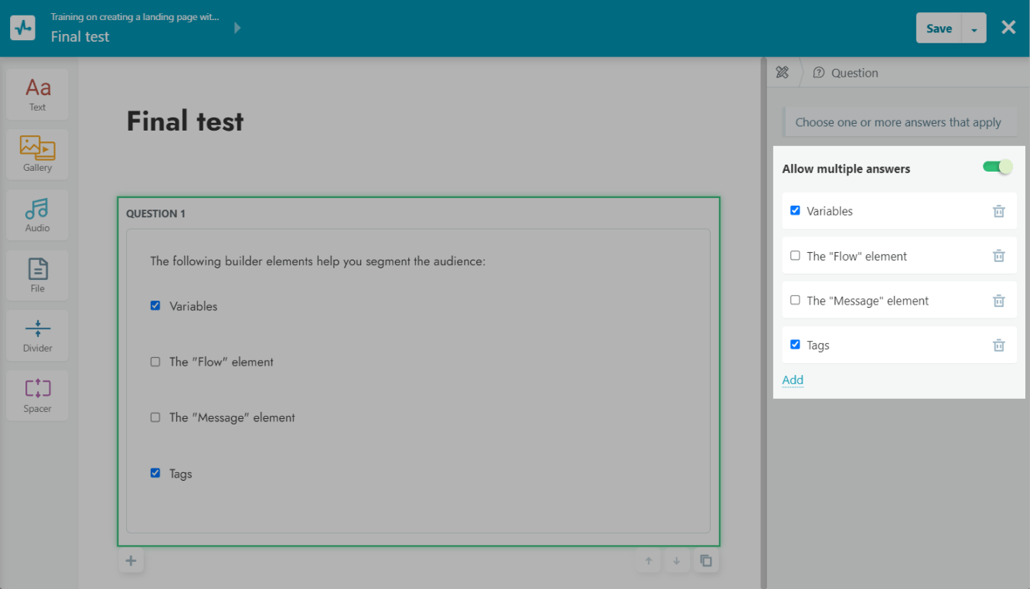Image resolution: width=1030 pixels, height=589 pixels.
Task: Save the final test
Action: coord(939,29)
